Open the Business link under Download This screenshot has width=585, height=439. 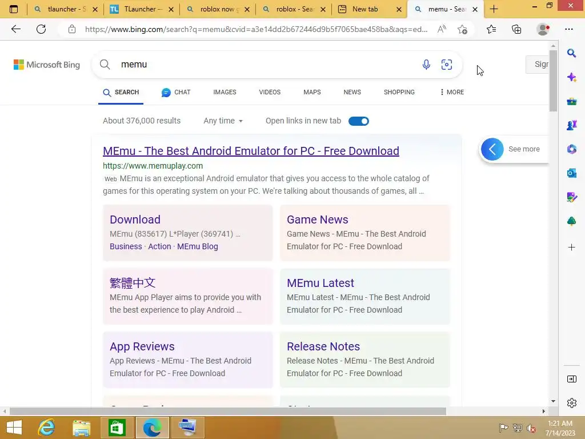126,246
